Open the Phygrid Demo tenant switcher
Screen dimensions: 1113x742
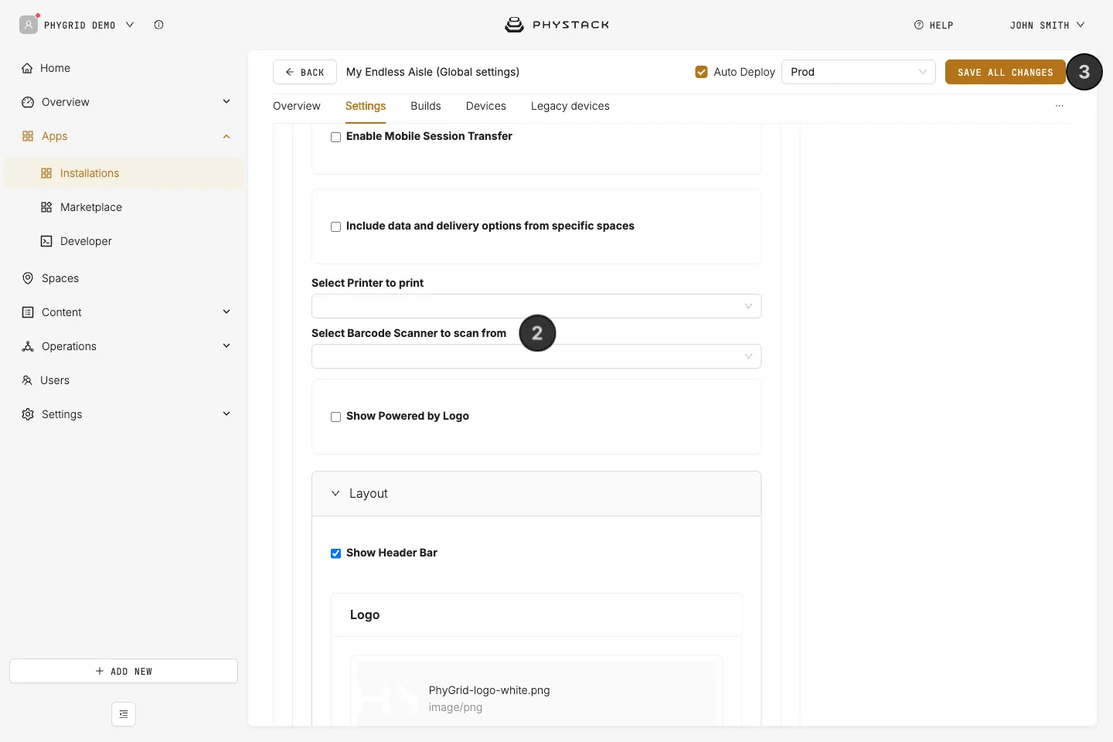coord(89,25)
